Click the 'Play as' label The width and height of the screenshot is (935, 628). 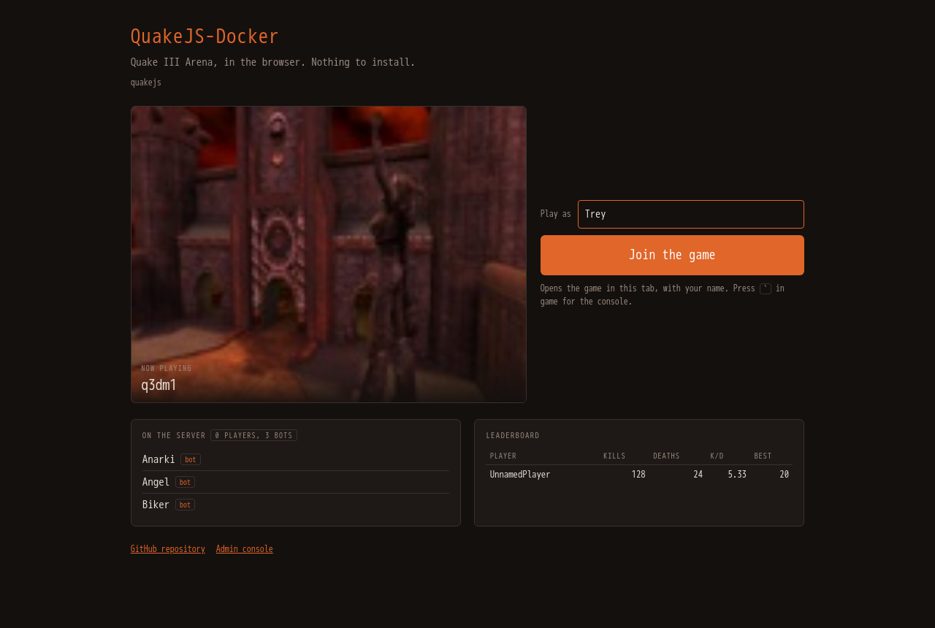point(556,214)
